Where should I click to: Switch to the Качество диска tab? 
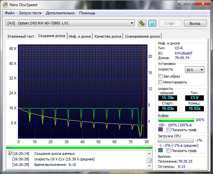108,36
